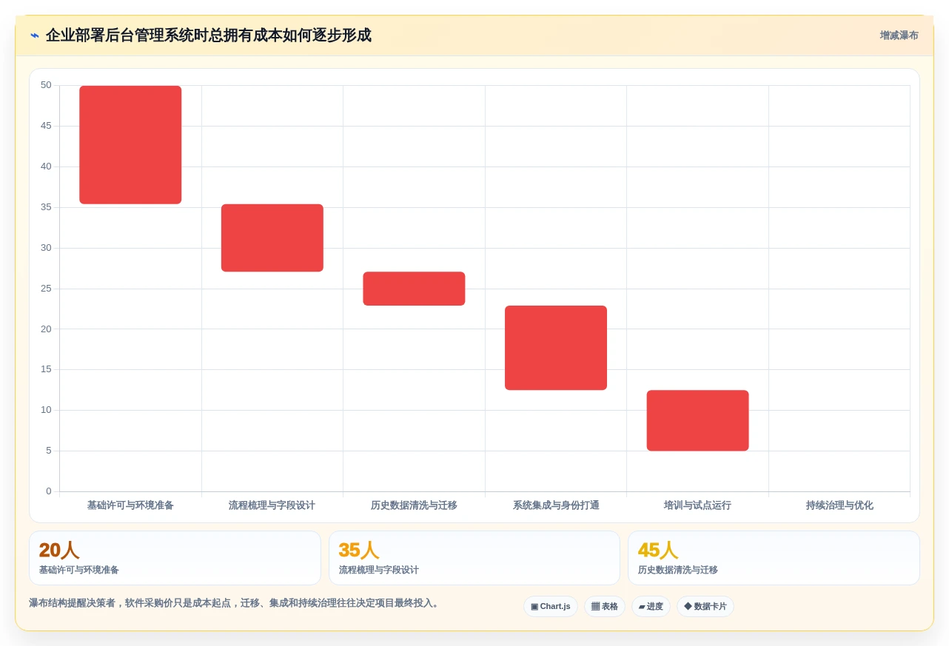Select the Chart.js chip

[x=551, y=607]
